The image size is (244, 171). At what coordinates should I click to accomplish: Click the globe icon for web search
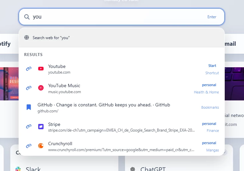click(x=27, y=37)
